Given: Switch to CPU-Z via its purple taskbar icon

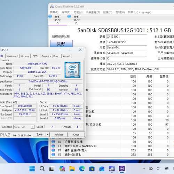Looking at the screenshot, I should (x=122, y=168).
